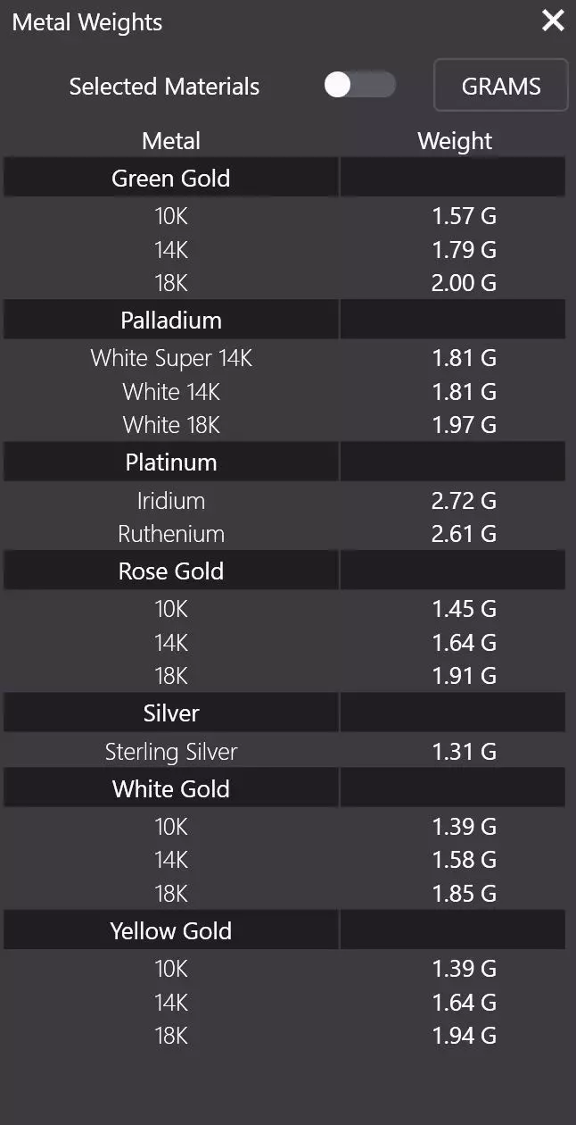Select the Sterling Silver row
576x1125 pixels.
171,752
